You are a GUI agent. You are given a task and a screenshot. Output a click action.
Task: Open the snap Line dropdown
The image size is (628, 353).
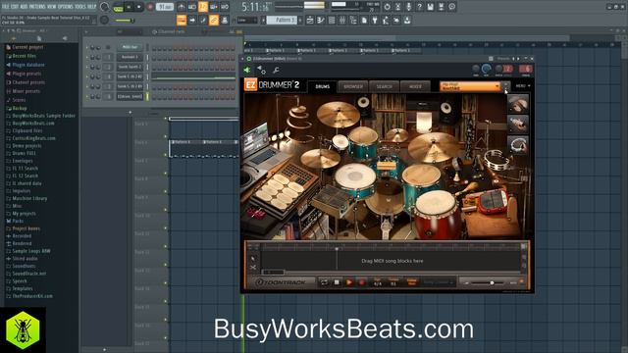click(x=246, y=20)
